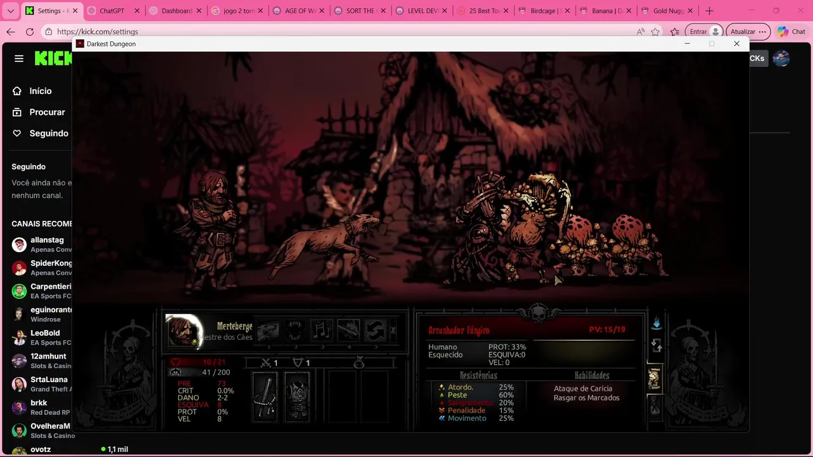Click the Ataque de Carícia ability
This screenshot has width=813, height=457.
click(583, 388)
